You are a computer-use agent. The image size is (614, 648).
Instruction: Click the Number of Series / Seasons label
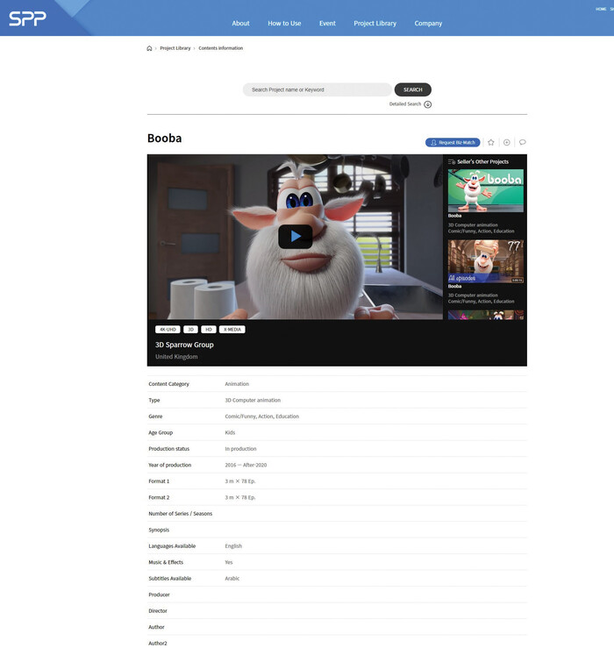pyautogui.click(x=181, y=514)
